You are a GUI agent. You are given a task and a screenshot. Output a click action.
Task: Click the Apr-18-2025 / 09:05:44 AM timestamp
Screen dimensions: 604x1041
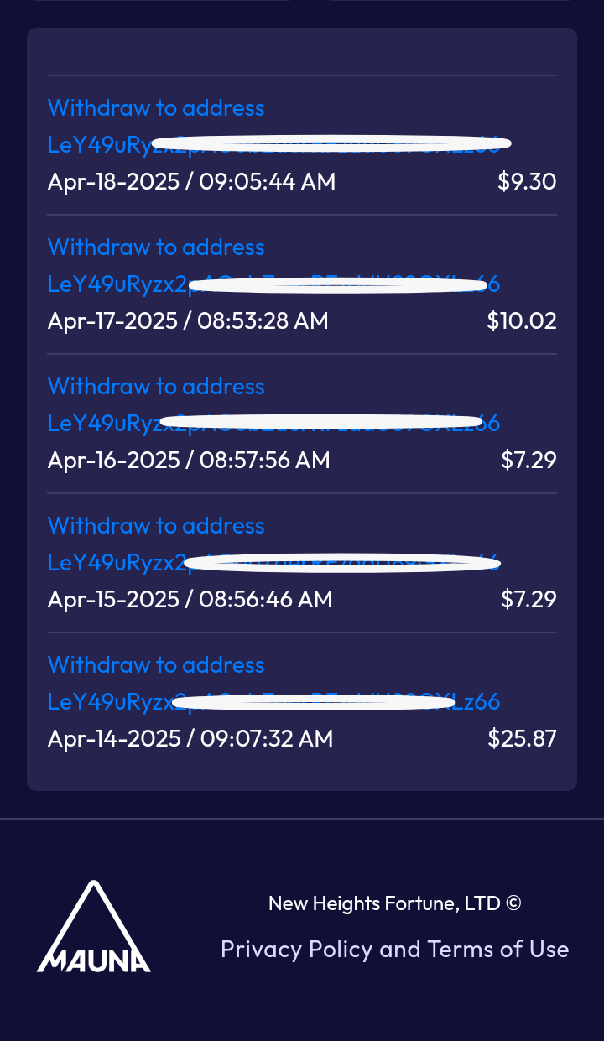pyautogui.click(x=191, y=182)
